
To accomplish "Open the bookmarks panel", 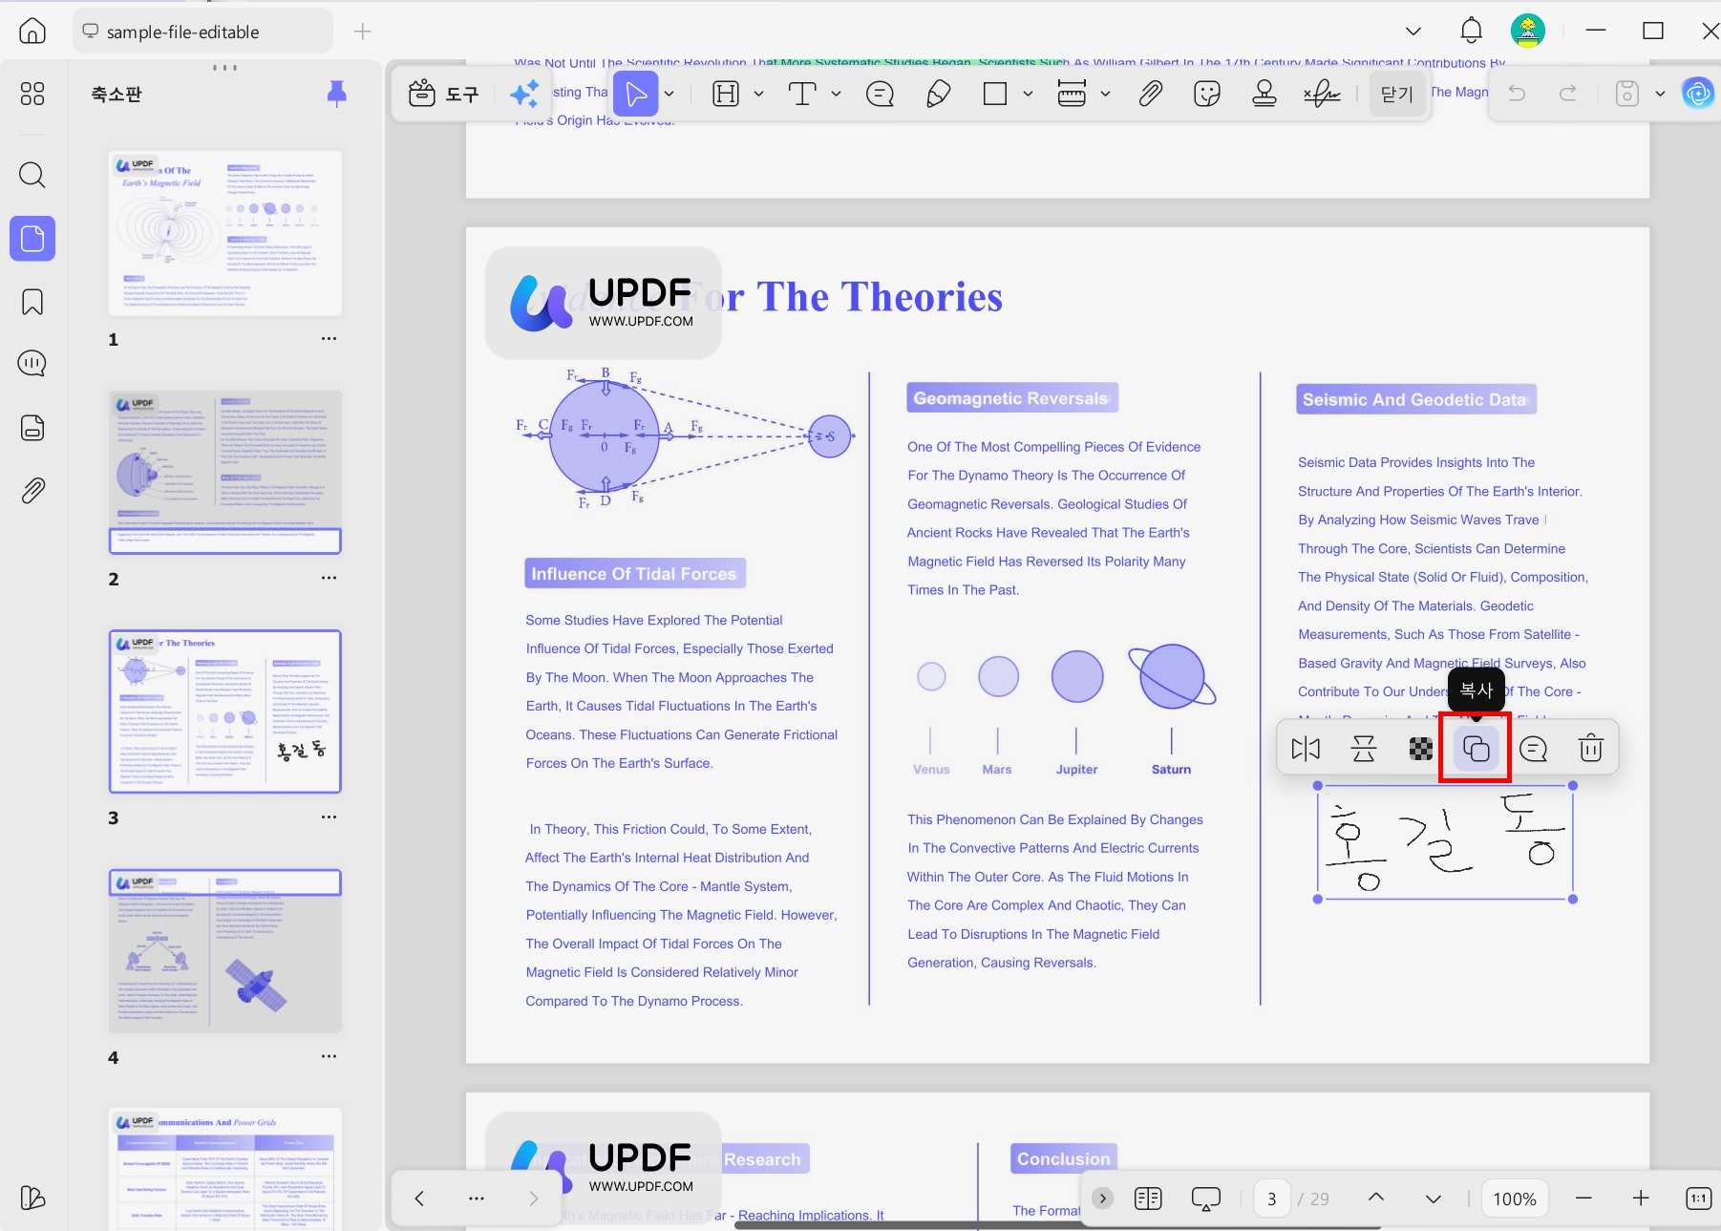I will click(x=32, y=302).
